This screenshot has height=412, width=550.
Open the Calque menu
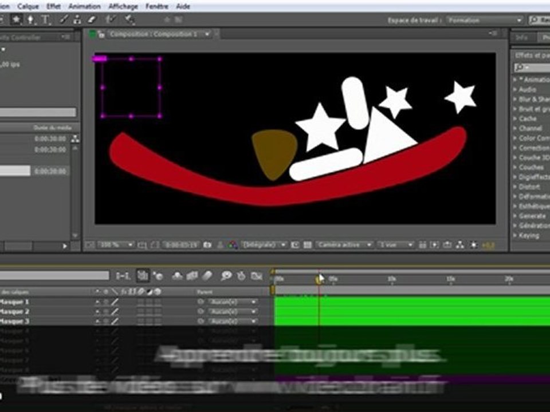(28, 6)
